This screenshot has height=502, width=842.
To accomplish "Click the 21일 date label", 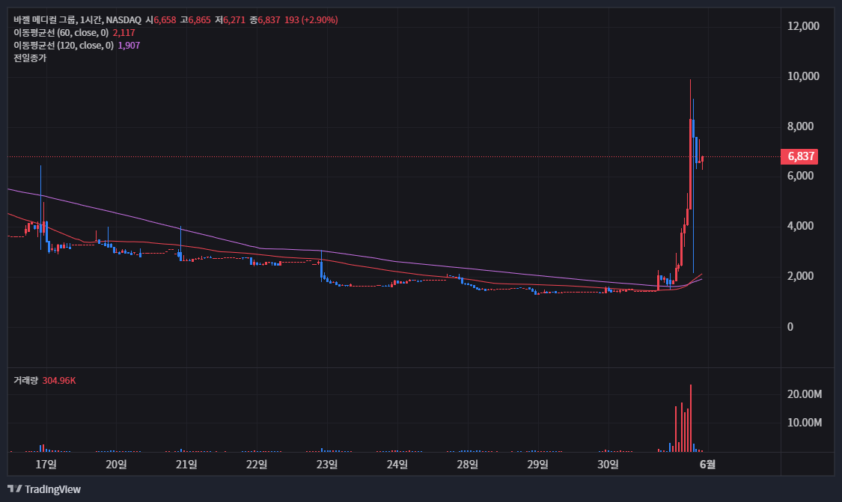I will pyautogui.click(x=186, y=465).
